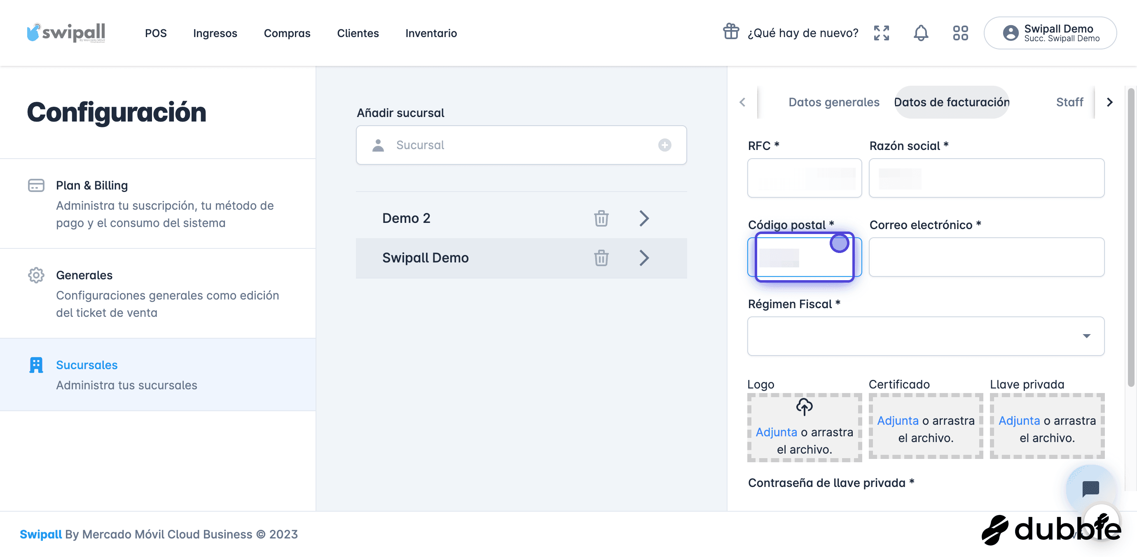
Task: Click the Logo upload cloud icon
Action: point(804,407)
